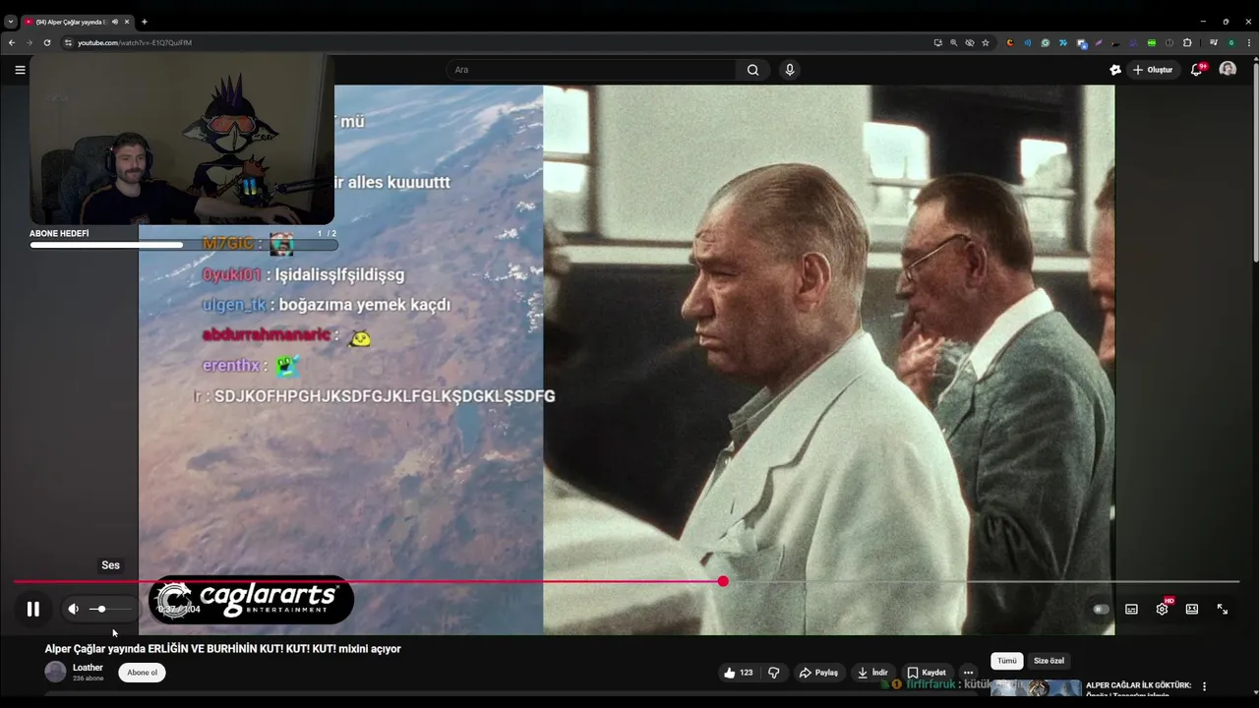This screenshot has width=1259, height=708.
Task: View site information icon in address bar
Action: (69, 42)
